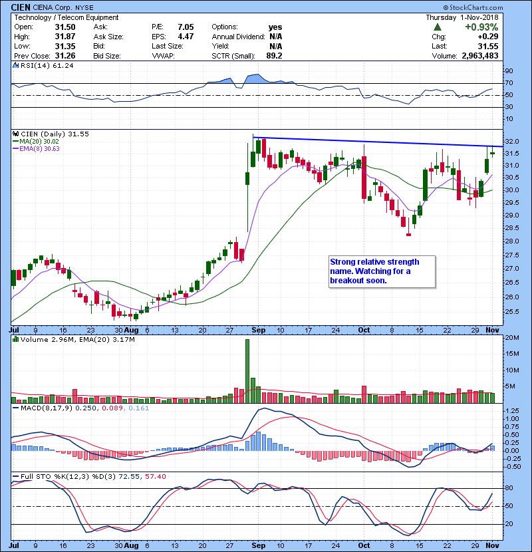Click the '+0.93%' percent change value
Viewport: 532px width, 552px height.
pyautogui.click(x=481, y=27)
